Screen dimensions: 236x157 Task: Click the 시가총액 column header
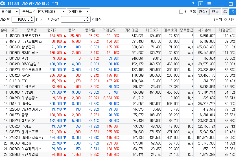pos(205,30)
